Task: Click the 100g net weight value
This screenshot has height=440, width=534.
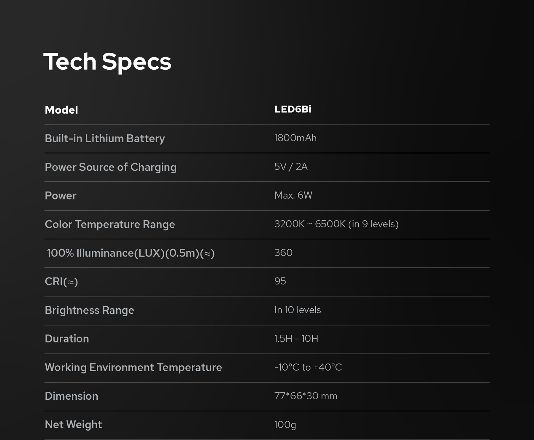Action: pos(285,425)
